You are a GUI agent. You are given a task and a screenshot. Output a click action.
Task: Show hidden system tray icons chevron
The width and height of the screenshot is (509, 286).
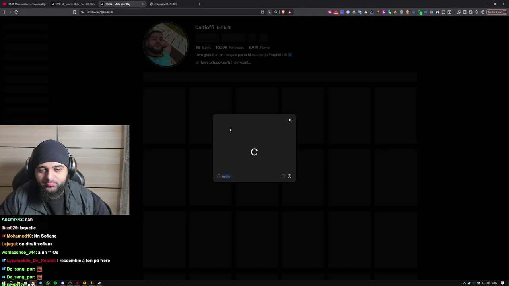click(x=464, y=283)
